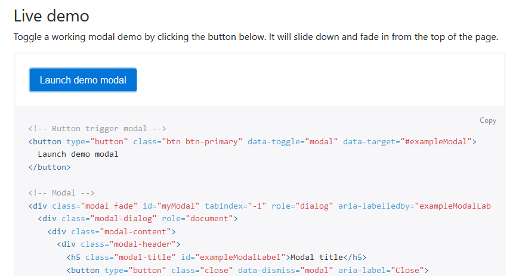Select the tabindex="-1" attribute
The height and width of the screenshot is (276, 519).
[x=235, y=206]
